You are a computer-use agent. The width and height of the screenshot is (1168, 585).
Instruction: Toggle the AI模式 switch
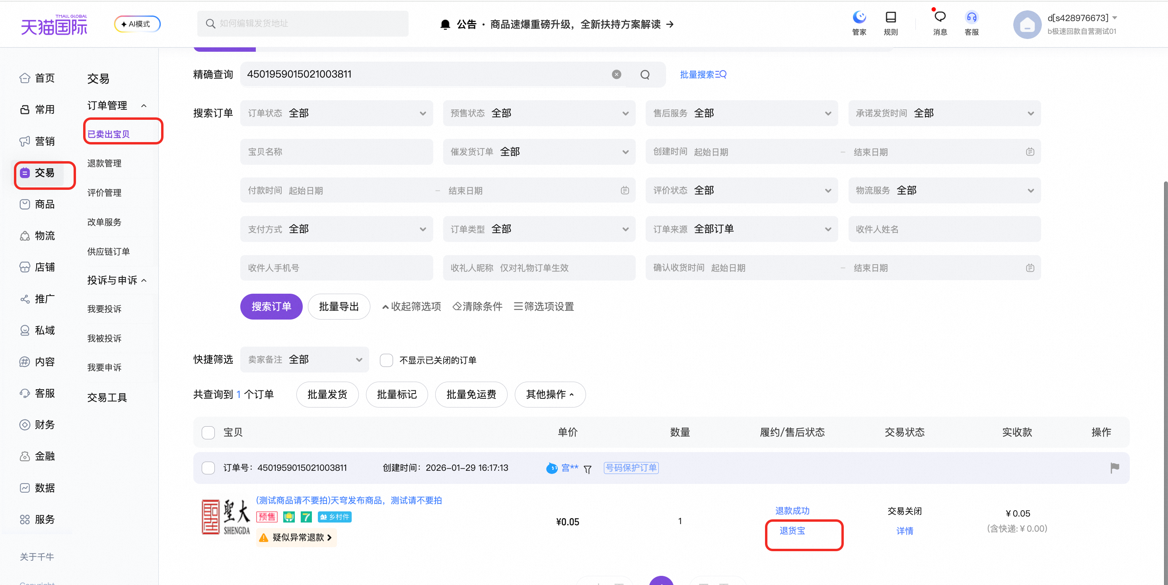[x=137, y=24]
